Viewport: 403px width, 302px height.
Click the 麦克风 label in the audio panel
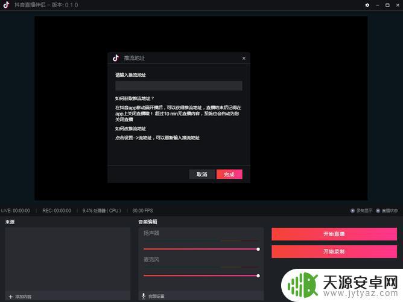(151, 260)
